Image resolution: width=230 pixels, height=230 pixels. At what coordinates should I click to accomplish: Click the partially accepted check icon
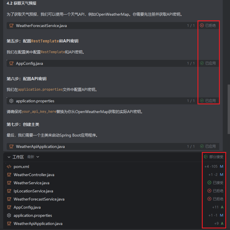[206, 157]
